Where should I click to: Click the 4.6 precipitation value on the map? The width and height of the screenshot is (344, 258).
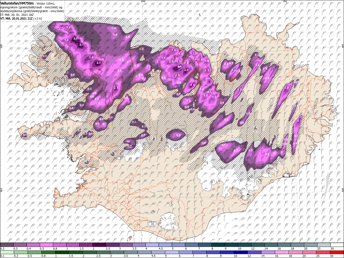(180, 66)
